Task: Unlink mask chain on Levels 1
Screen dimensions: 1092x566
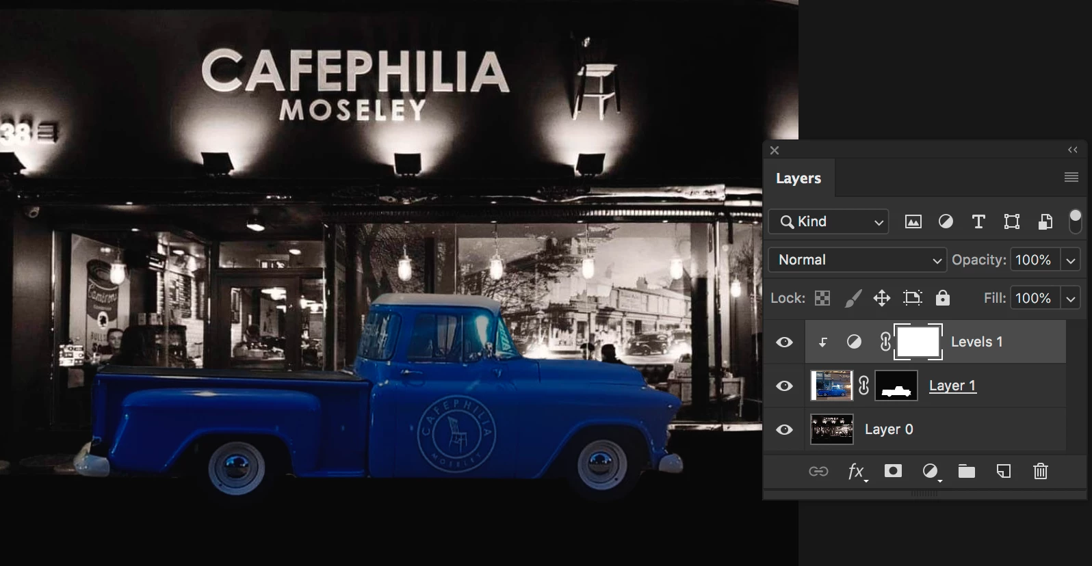Action: [885, 342]
